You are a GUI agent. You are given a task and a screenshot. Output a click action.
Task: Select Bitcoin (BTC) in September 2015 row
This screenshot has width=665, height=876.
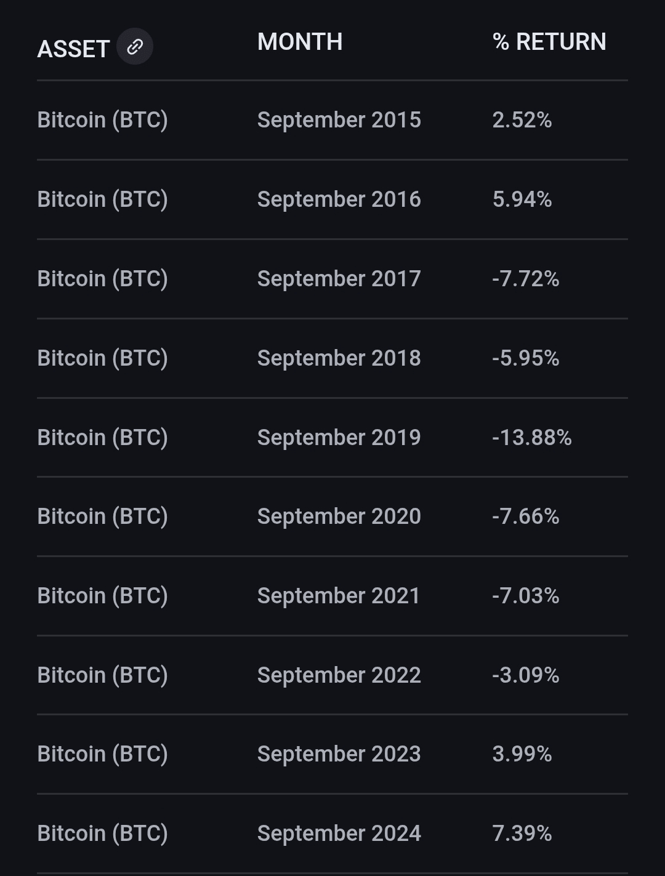pos(103,120)
